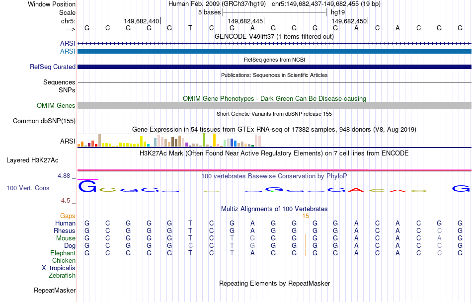Click the 5 bases scale bar
The image size is (472, 302).
click(275, 12)
